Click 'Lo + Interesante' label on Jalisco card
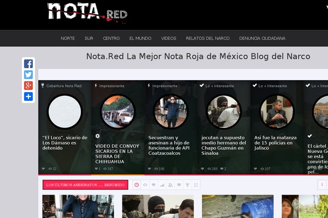 [273, 86]
